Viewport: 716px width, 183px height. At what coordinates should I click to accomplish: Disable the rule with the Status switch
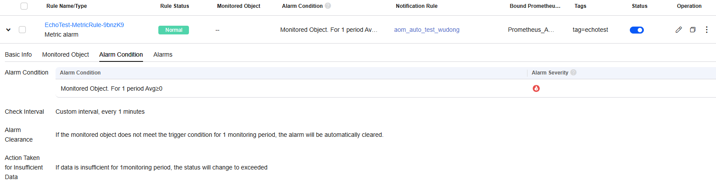[636, 30]
